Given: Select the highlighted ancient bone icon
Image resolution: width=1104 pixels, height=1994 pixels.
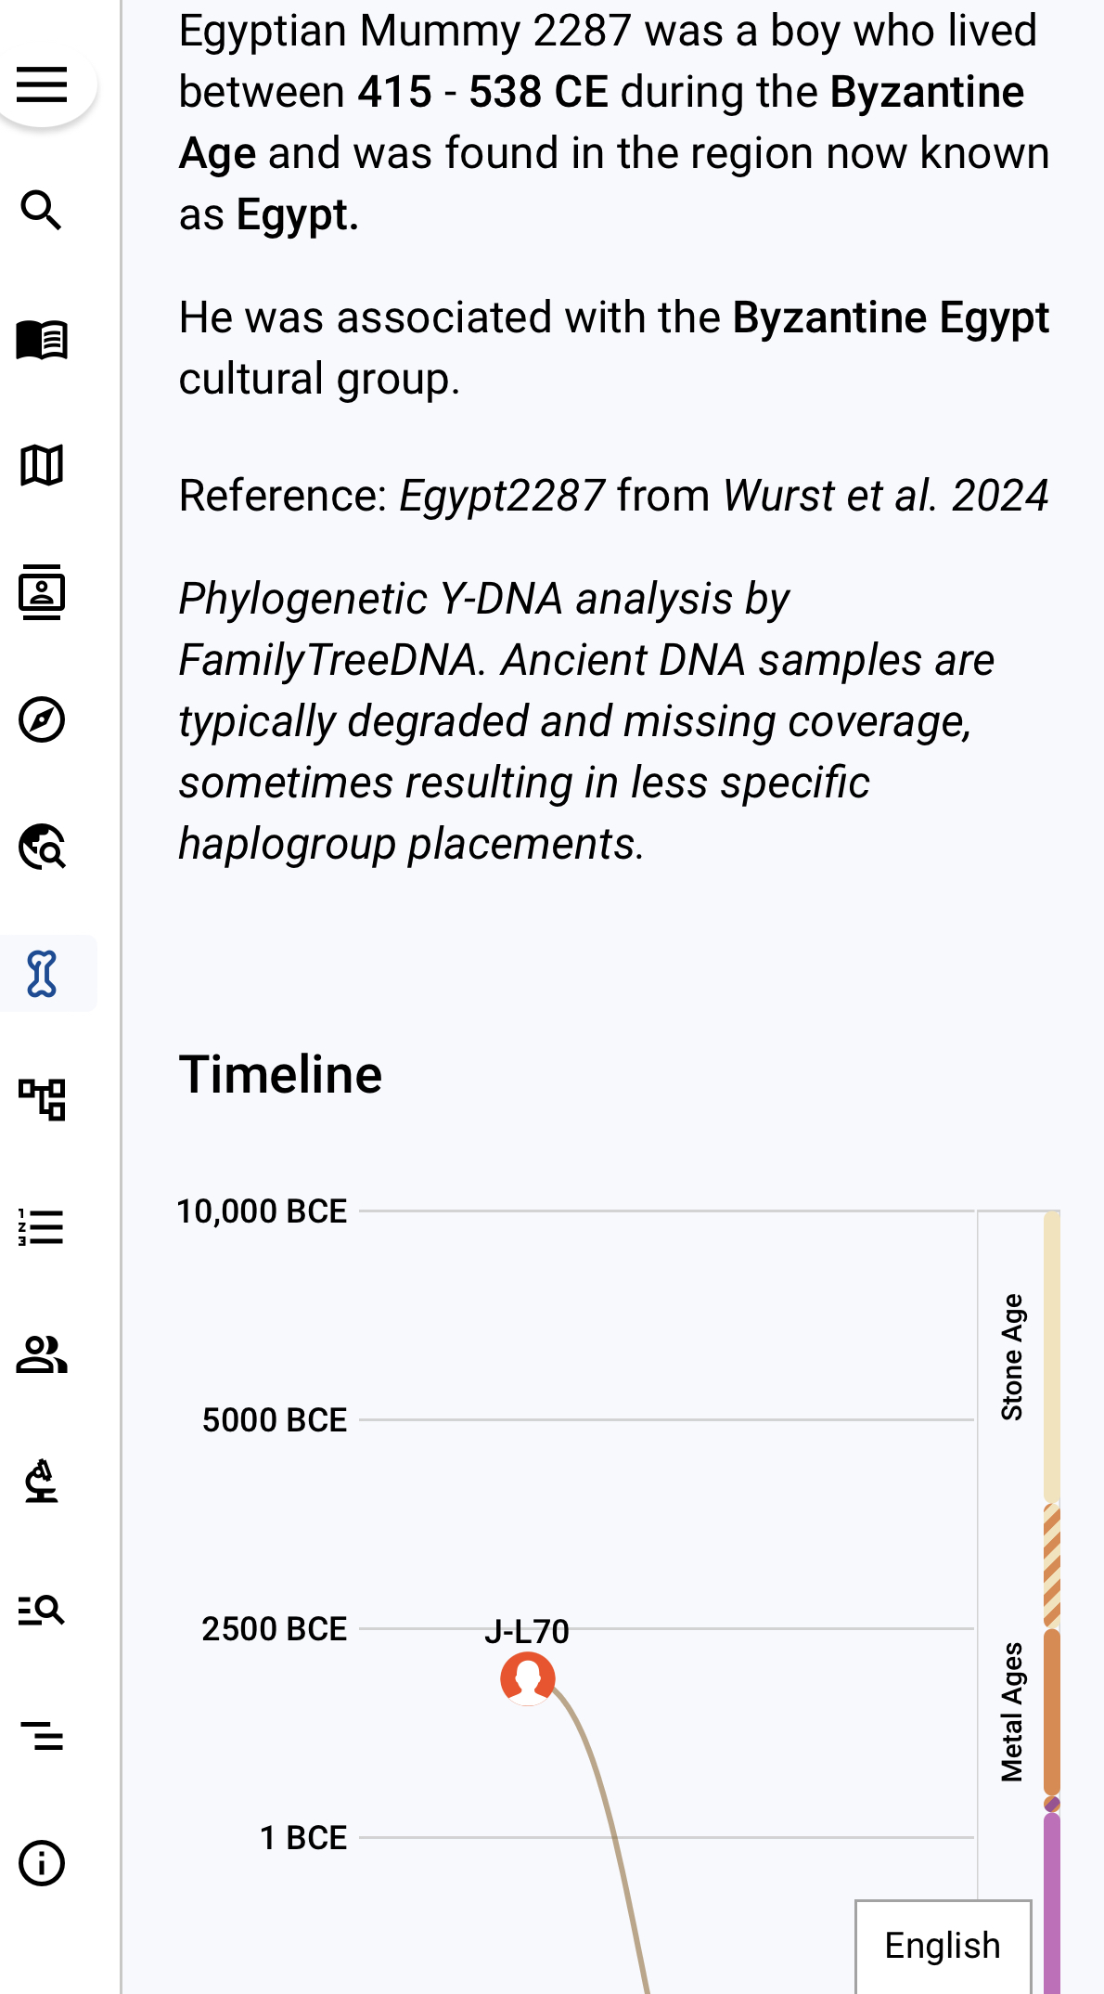Looking at the screenshot, I should [x=42, y=974].
